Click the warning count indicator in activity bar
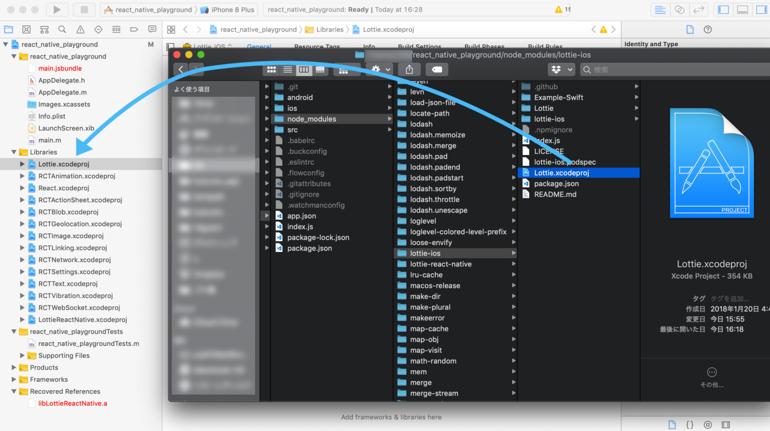Screen dimensions: 770x431 tap(563, 9)
